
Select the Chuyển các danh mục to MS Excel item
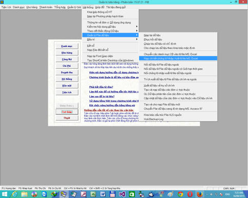pyautogui.click(x=178, y=54)
